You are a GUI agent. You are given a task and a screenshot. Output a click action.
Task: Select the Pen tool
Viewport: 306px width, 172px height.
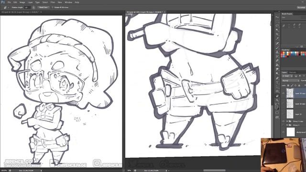point(277,78)
